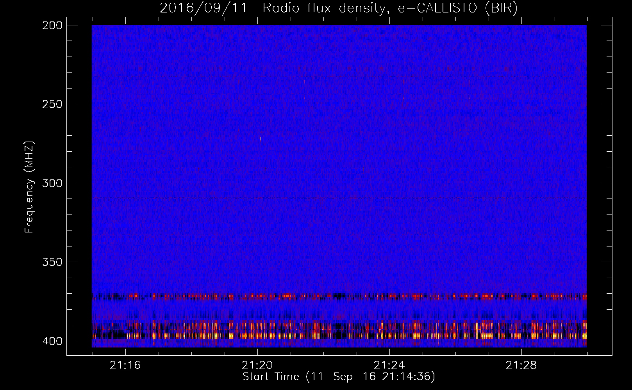Click the 250 frequency tick label
632x390 pixels.
52,104
